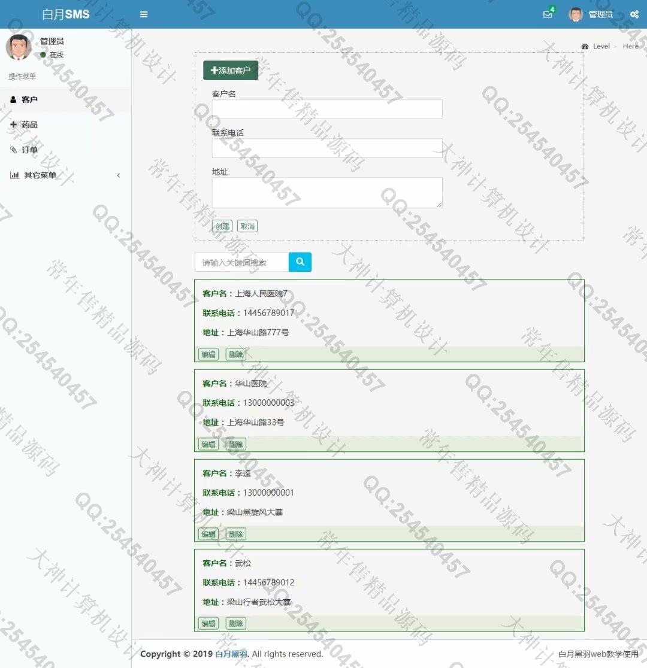This screenshot has height=668, width=647.
Task: Open settings gears icon in top bar
Action: [x=634, y=14]
